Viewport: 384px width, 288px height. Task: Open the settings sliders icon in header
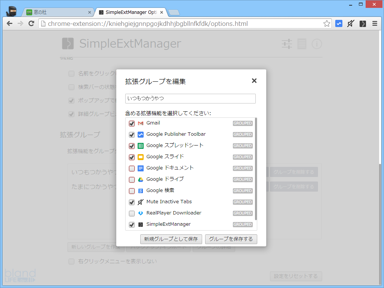[287, 44]
